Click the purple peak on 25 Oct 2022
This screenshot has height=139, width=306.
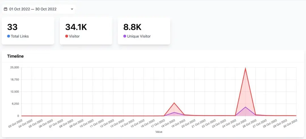(245, 107)
